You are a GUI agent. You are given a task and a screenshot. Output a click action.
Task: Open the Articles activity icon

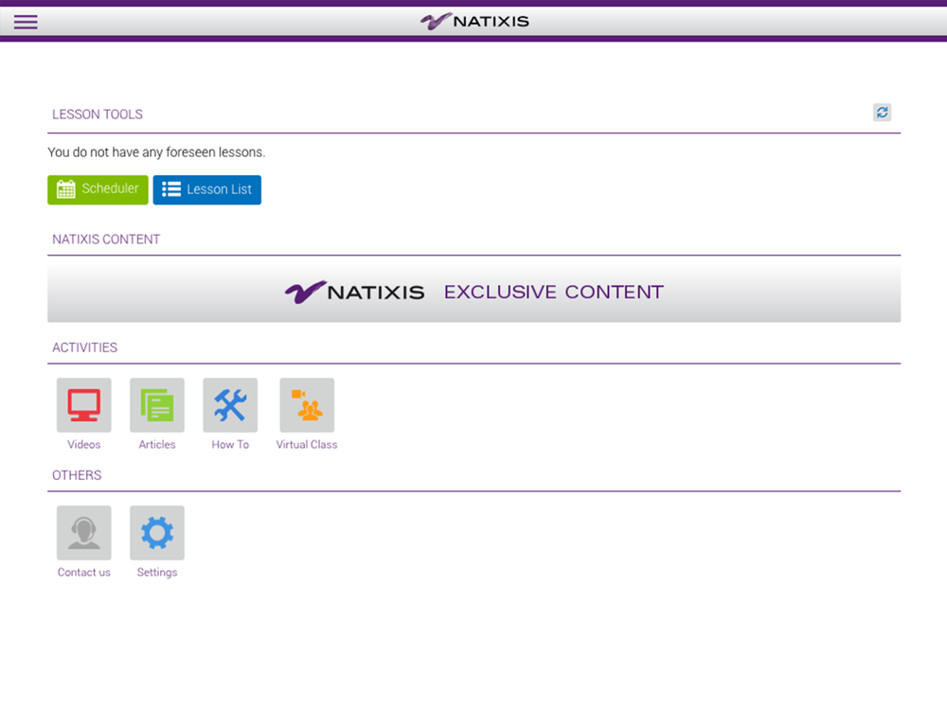tap(157, 405)
